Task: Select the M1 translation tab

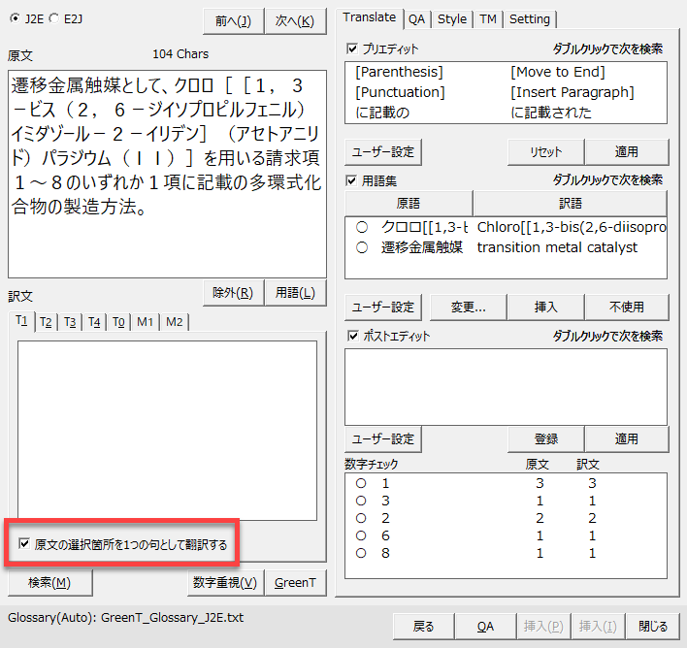Action: coord(144,322)
